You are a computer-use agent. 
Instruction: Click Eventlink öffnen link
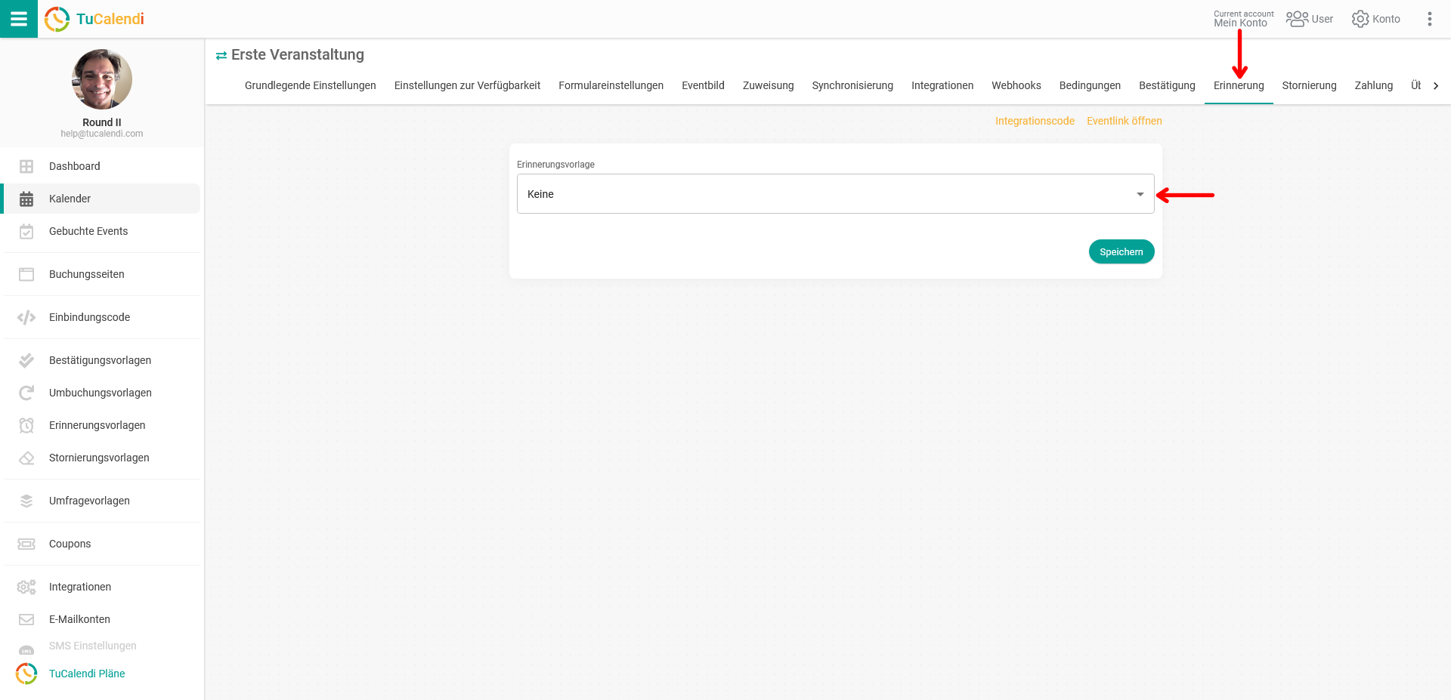tap(1124, 121)
